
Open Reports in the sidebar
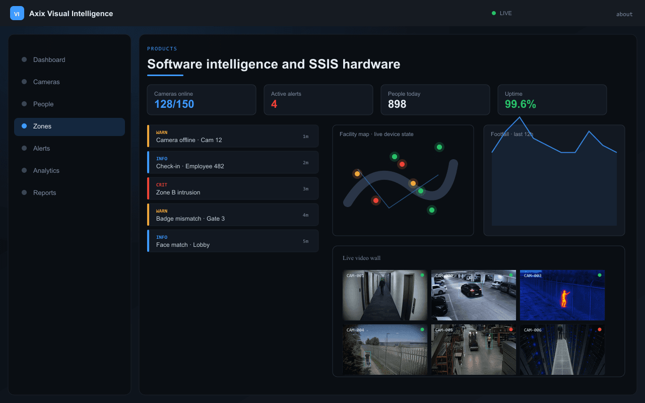click(70, 192)
